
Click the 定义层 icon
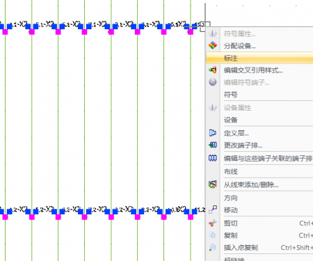pos(213,133)
